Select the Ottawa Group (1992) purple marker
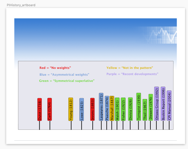The image size is (188, 149). pos(157,104)
